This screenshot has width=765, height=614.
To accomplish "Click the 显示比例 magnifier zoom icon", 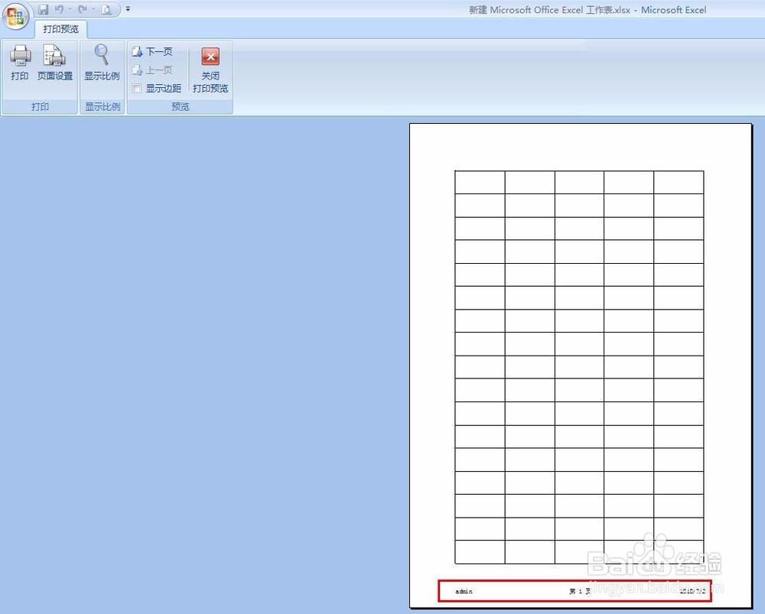I will (x=102, y=63).
